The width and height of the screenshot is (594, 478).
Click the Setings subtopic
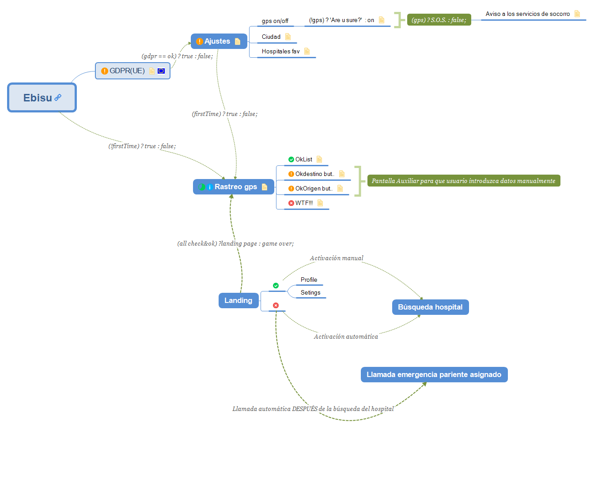(310, 293)
